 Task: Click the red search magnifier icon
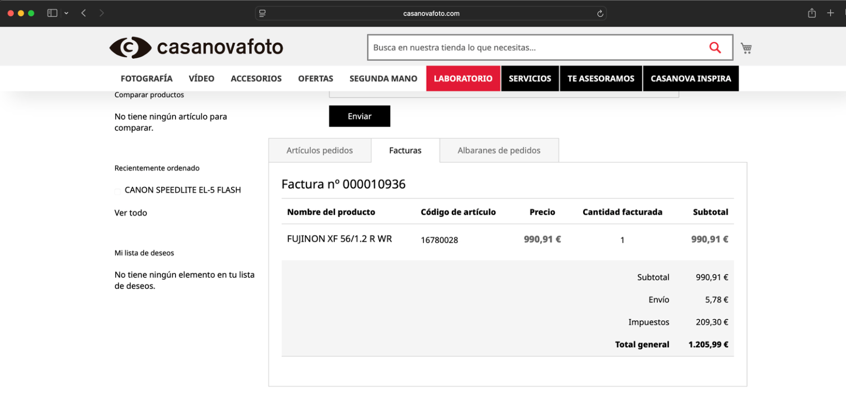coord(715,48)
